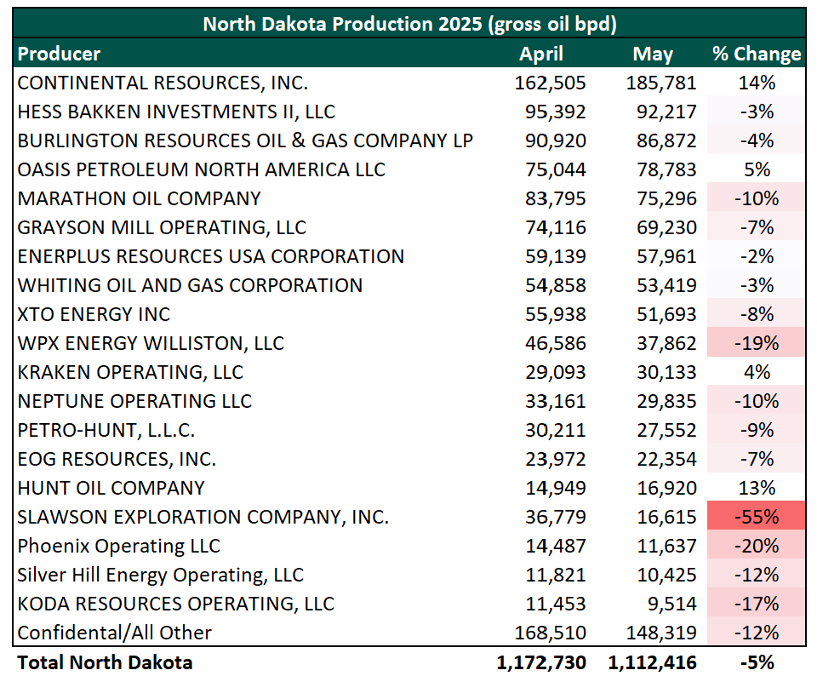Select the May value 86,872

[666, 140]
